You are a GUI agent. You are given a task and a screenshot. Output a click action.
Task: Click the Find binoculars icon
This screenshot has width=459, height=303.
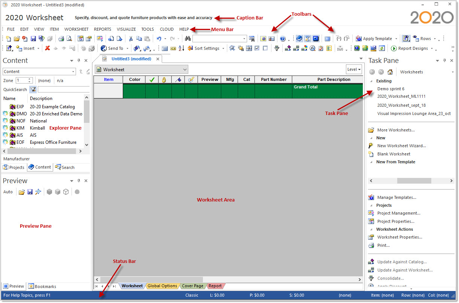click(187, 38)
